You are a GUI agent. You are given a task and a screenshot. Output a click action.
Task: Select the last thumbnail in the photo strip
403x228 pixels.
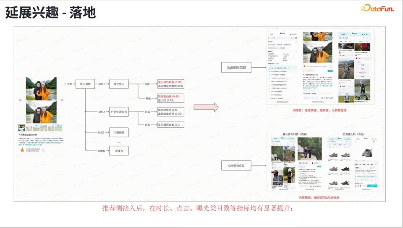[x=59, y=128]
